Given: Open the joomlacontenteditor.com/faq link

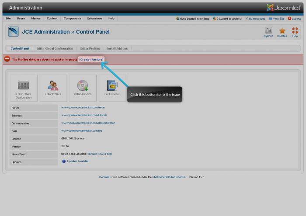Looking at the screenshot, I should pos(82,131).
